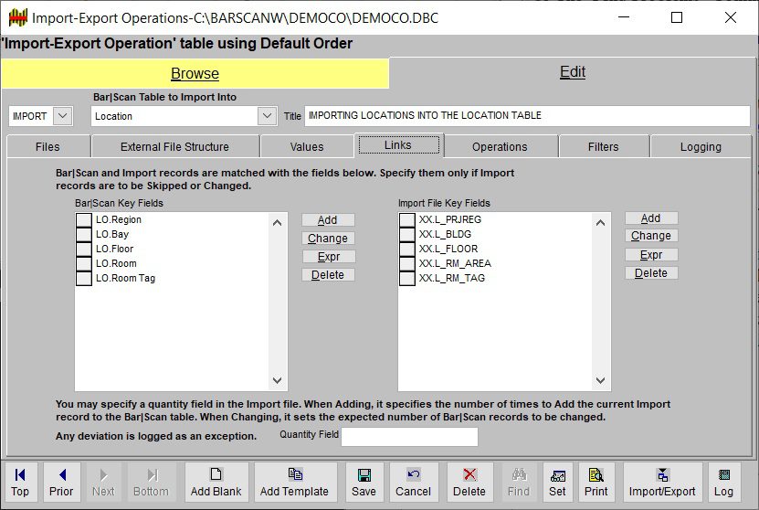Move to Prior record
The height and width of the screenshot is (510, 759).
pos(61,482)
